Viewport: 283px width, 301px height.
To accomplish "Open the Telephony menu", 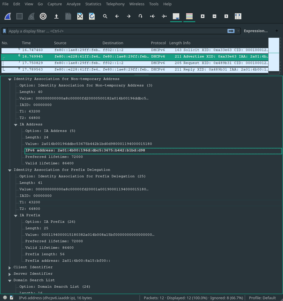I will click(115, 4).
